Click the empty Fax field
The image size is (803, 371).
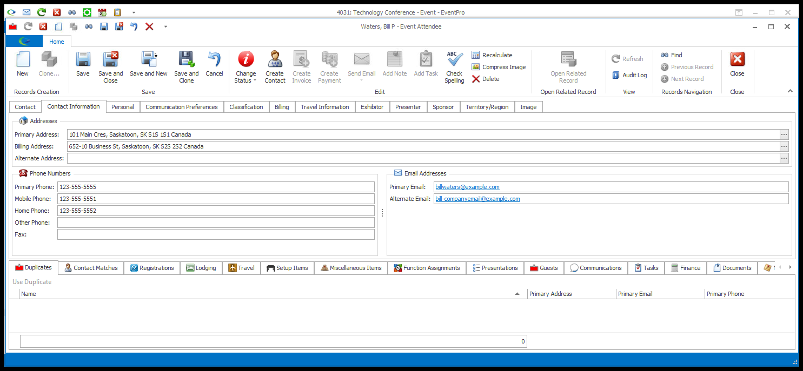[x=216, y=234]
